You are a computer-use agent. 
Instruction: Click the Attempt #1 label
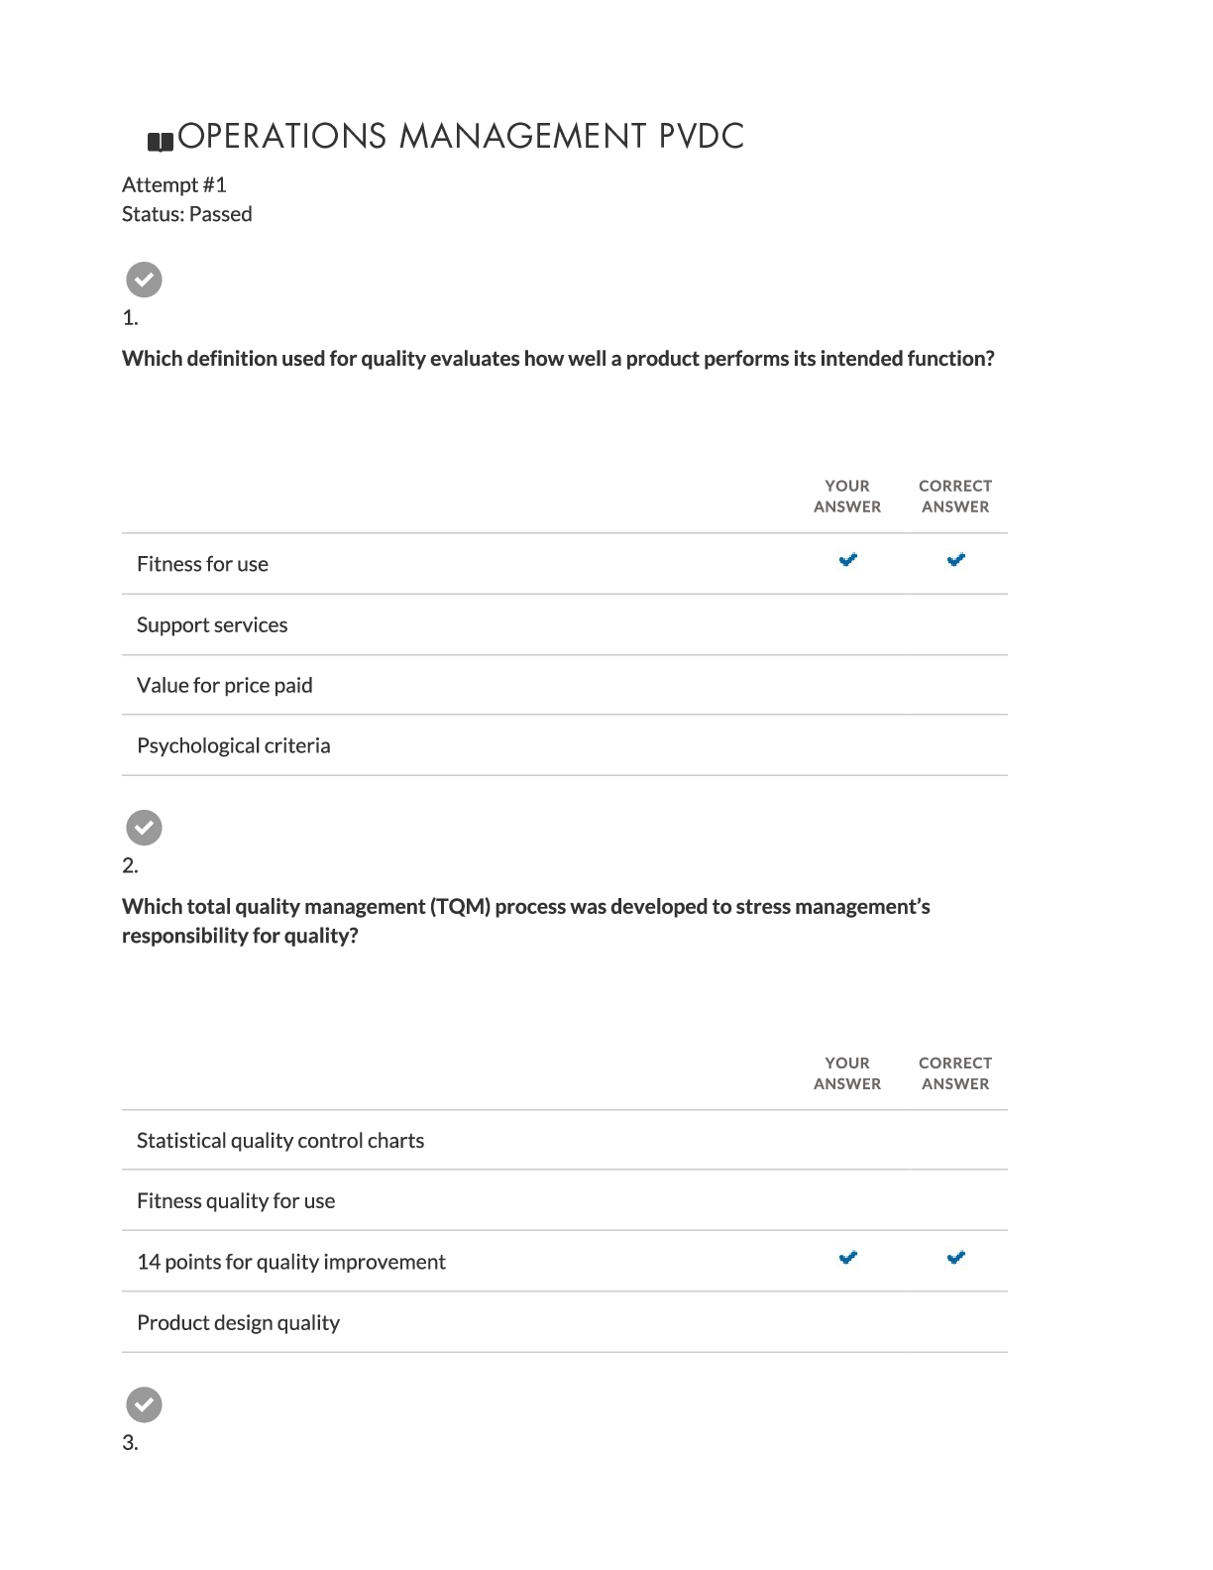[174, 185]
